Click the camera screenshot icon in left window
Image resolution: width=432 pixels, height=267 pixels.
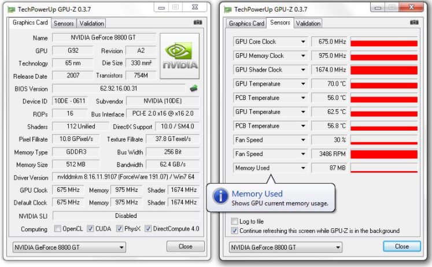pos(198,23)
